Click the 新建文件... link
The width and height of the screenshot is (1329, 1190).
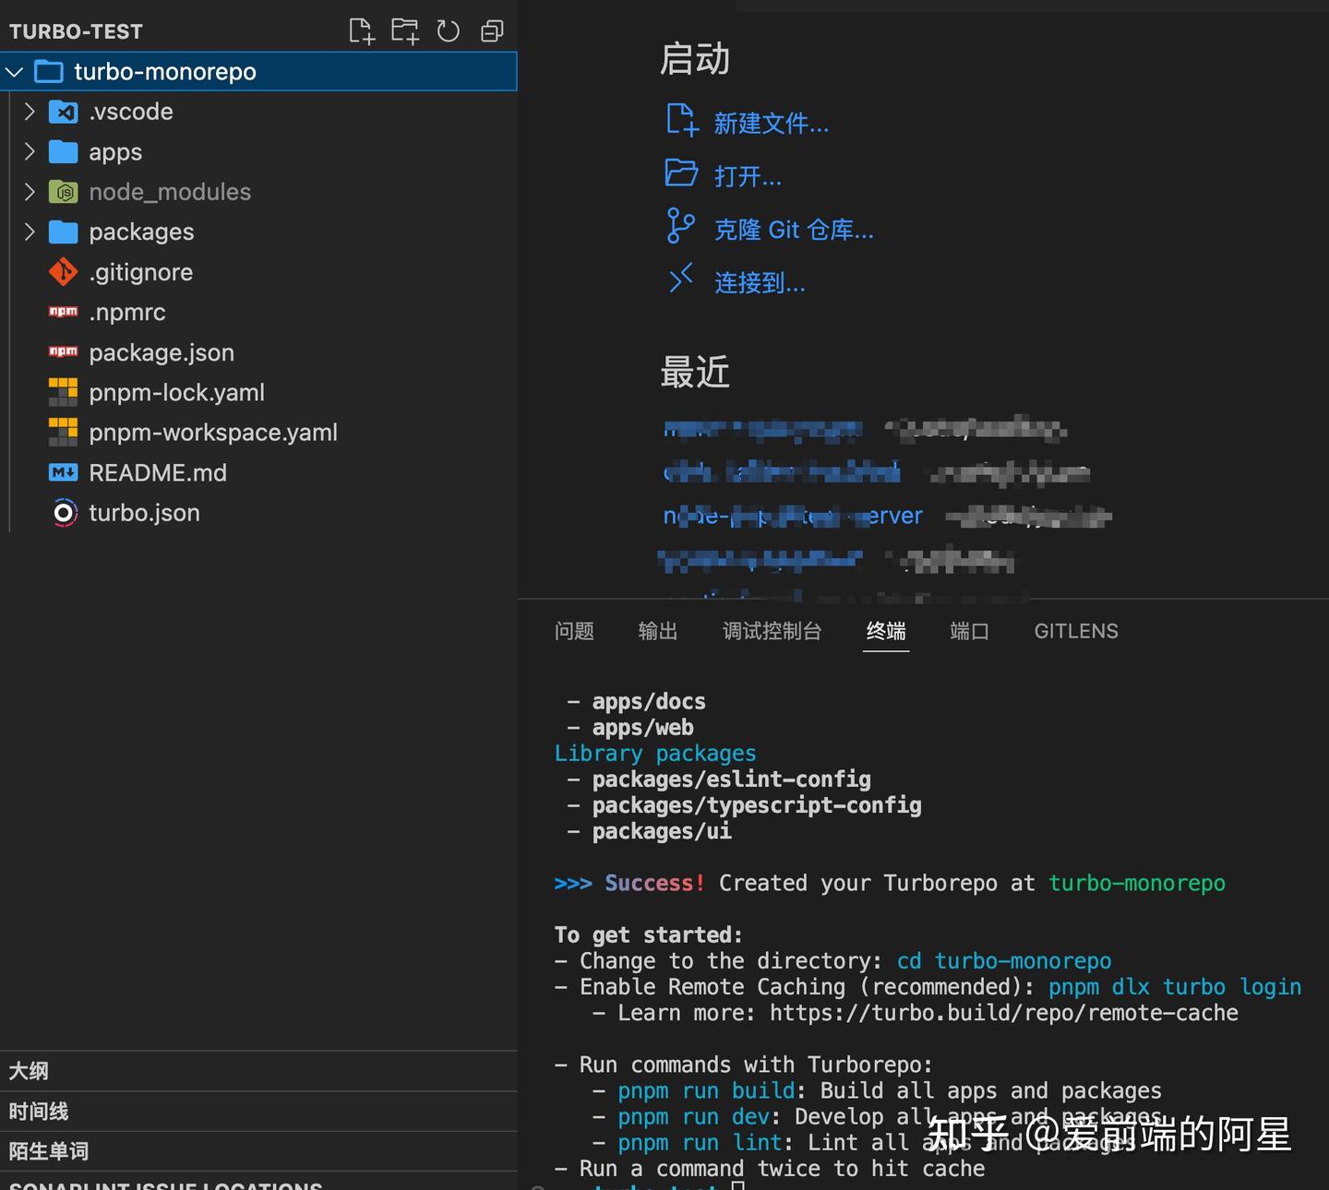772,123
